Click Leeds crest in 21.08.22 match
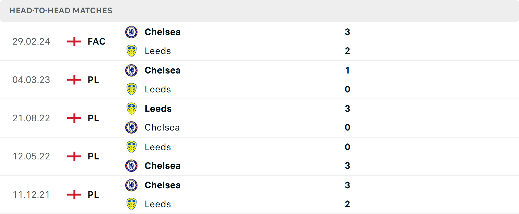This screenshot has height=214, width=519. point(131,109)
